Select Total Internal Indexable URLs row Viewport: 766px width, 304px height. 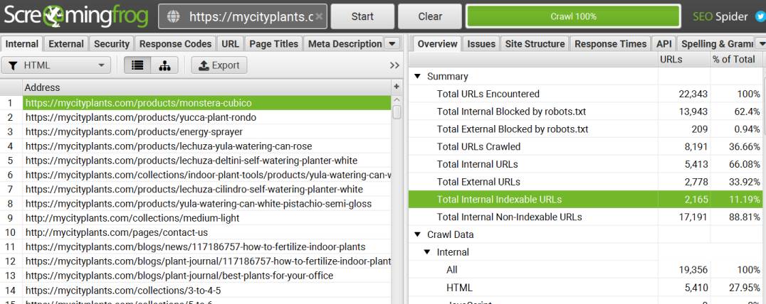point(585,199)
